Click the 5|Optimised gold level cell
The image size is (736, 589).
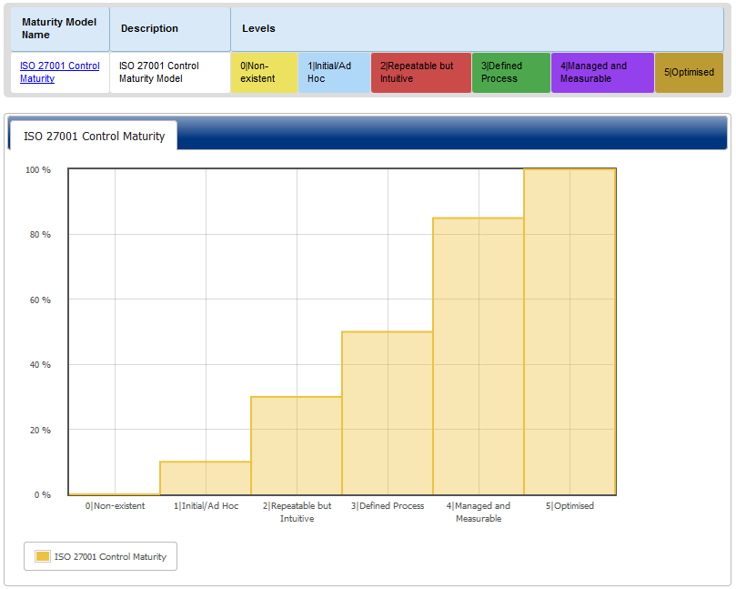point(689,72)
